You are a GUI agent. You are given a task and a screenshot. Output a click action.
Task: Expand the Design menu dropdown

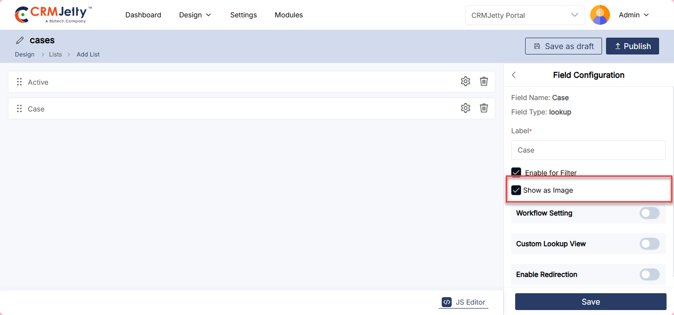pos(195,15)
